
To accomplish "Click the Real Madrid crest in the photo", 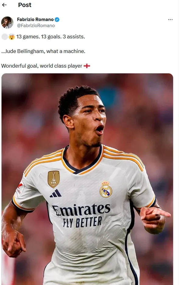I will (x=106, y=189).
